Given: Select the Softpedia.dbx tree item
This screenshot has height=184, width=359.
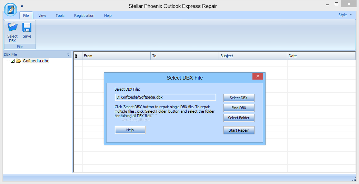Looking at the screenshot, I should [x=36, y=61].
